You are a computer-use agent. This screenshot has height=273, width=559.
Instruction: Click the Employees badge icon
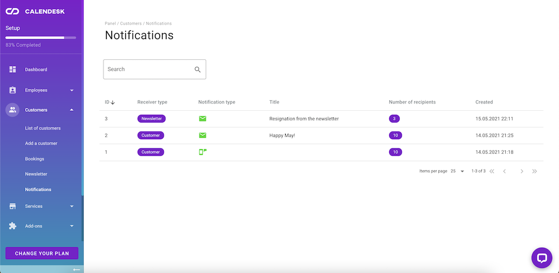pyautogui.click(x=12, y=90)
